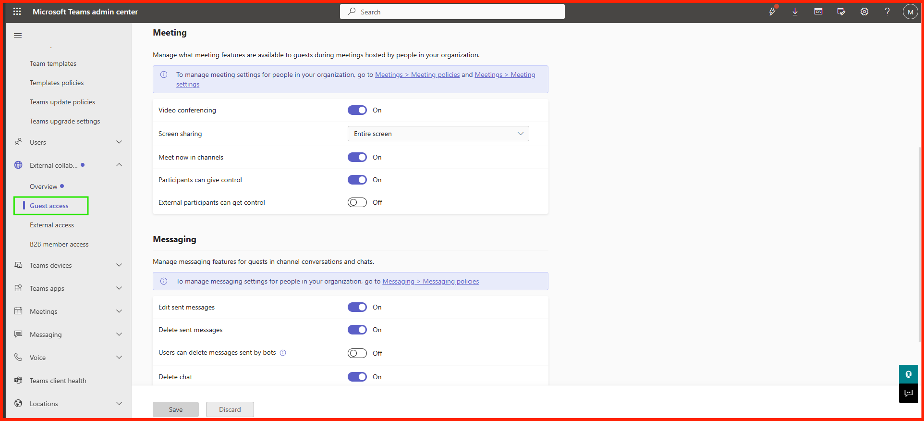Open the account profile avatar M
The height and width of the screenshot is (421, 924).
point(910,12)
